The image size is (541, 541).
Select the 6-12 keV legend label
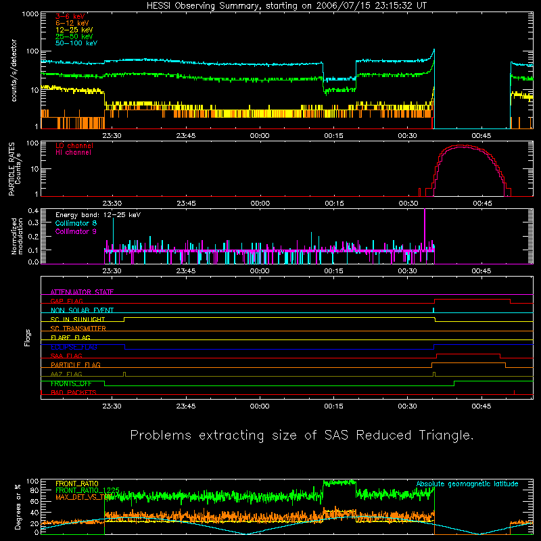(x=72, y=23)
